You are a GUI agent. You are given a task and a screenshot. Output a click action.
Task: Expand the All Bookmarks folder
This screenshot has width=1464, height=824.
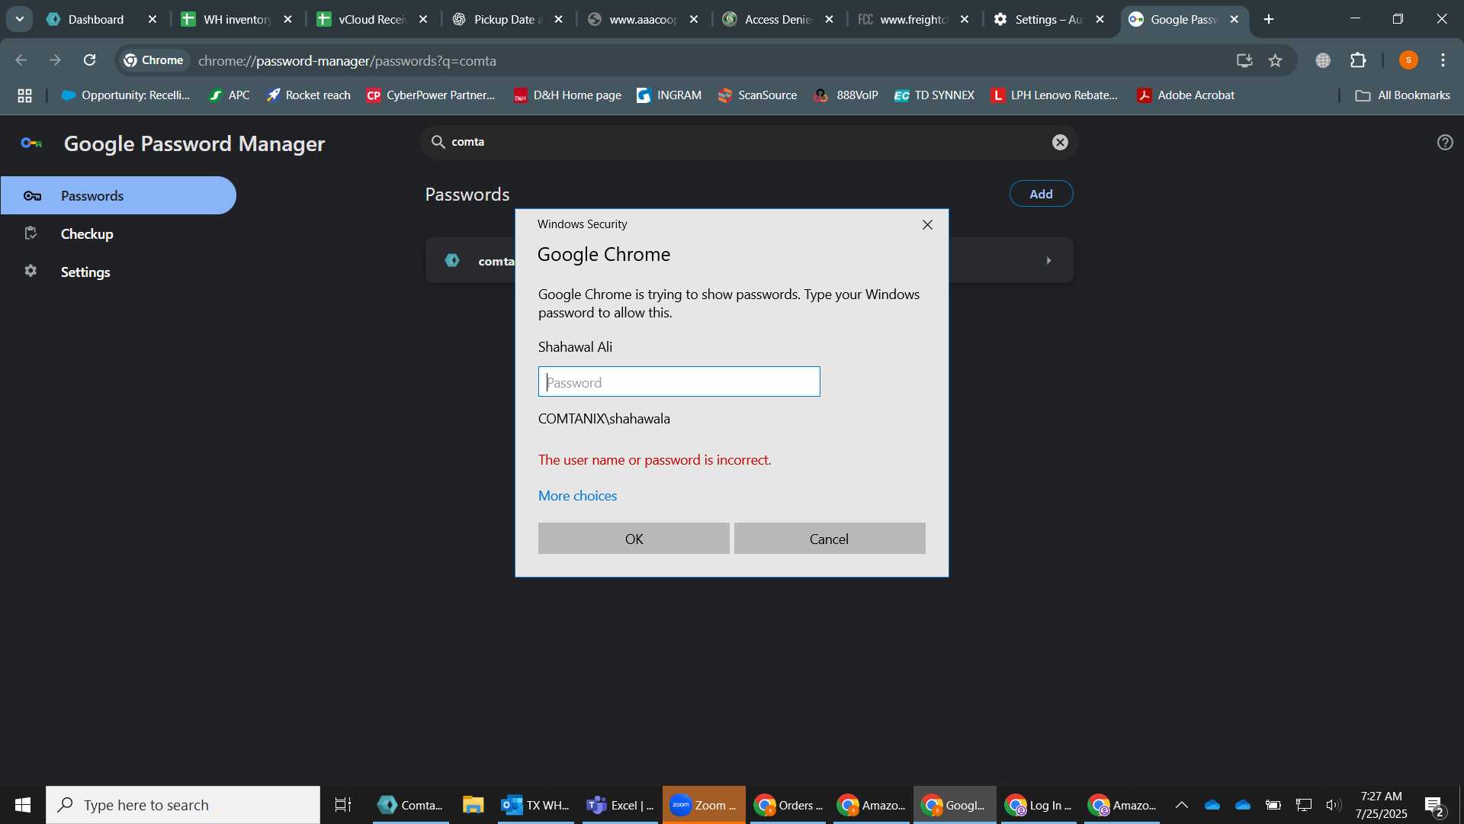[x=1403, y=95]
